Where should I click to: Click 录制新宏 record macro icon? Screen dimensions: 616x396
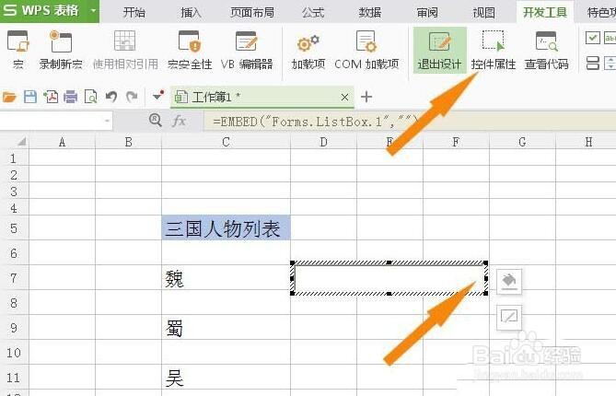coord(61,50)
